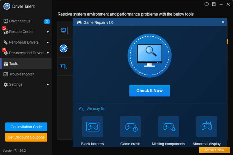Select the gamepad game repair tool icon
The width and height of the screenshot is (233, 155).
click(x=64, y=67)
